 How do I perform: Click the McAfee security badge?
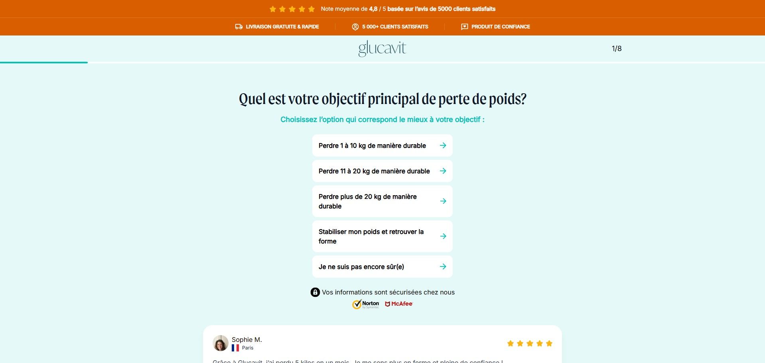tap(398, 304)
